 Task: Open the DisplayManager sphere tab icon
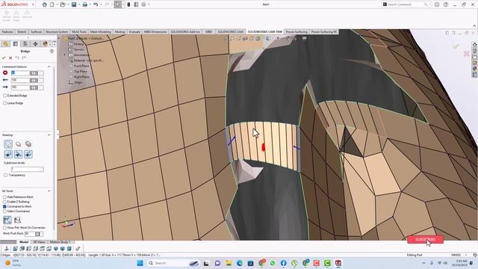tap(45, 44)
